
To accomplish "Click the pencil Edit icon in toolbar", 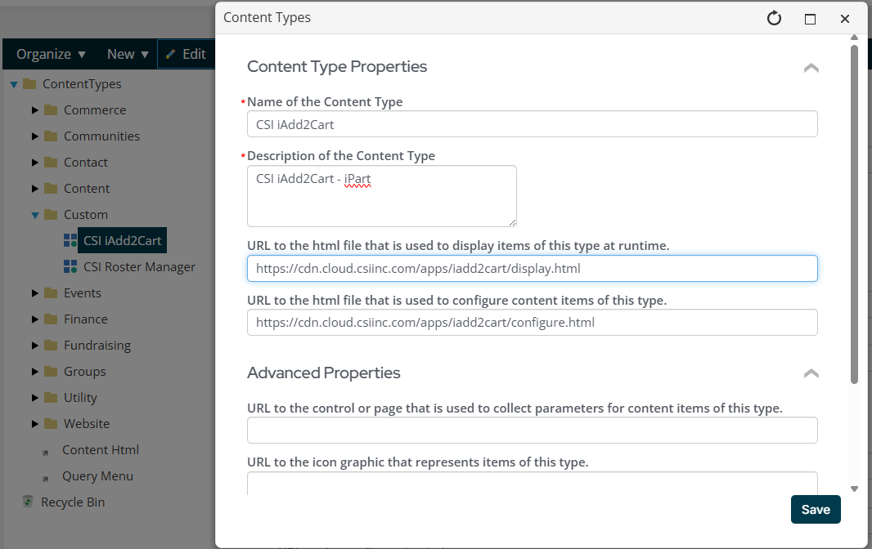I will click(171, 54).
